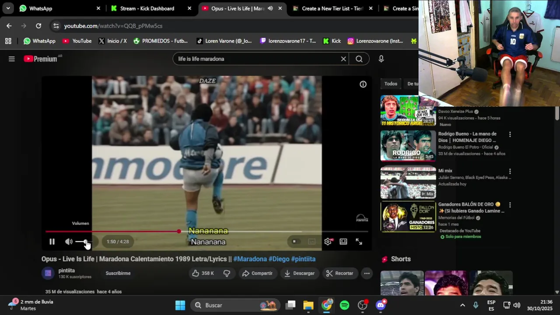The width and height of the screenshot is (560, 315).
Task: Open options menu for Mi mix
Action: [x=510, y=171]
